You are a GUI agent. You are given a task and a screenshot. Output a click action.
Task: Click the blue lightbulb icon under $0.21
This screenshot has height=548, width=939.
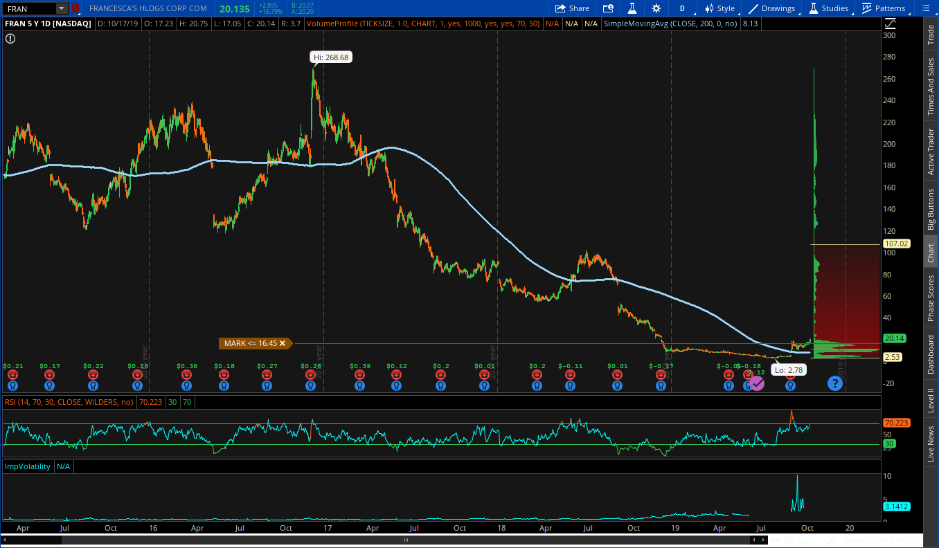(12, 385)
